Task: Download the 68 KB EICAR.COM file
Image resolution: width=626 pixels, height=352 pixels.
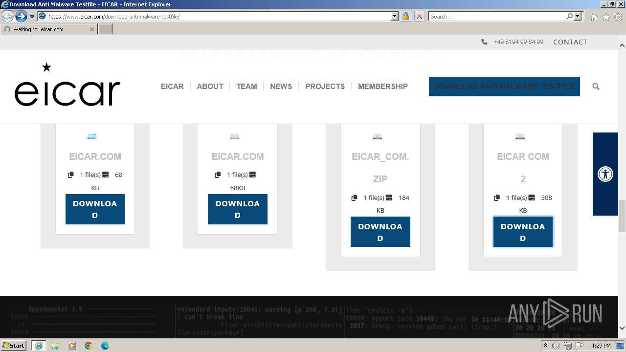Action: (95, 209)
